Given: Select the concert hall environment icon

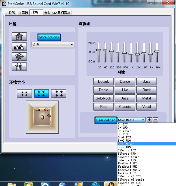Looking at the screenshot, I should [19, 47].
